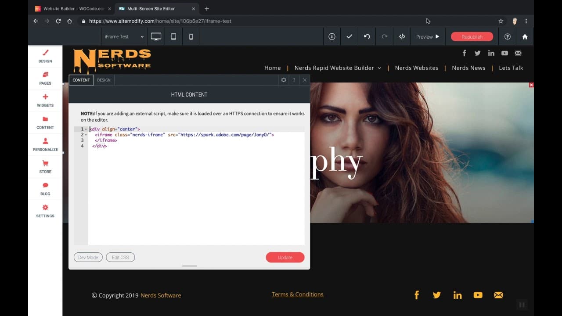Grab the popup resize handle at bottom
Image resolution: width=562 pixels, height=316 pixels.
[x=189, y=266]
